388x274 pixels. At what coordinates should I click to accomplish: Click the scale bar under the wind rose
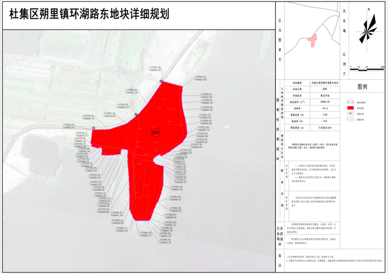click(x=368, y=66)
